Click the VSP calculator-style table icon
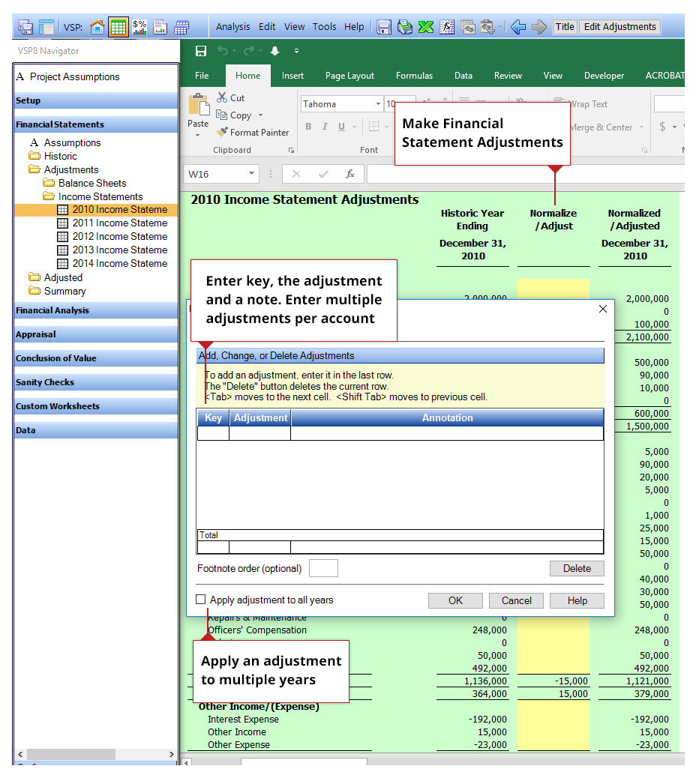 181,27
